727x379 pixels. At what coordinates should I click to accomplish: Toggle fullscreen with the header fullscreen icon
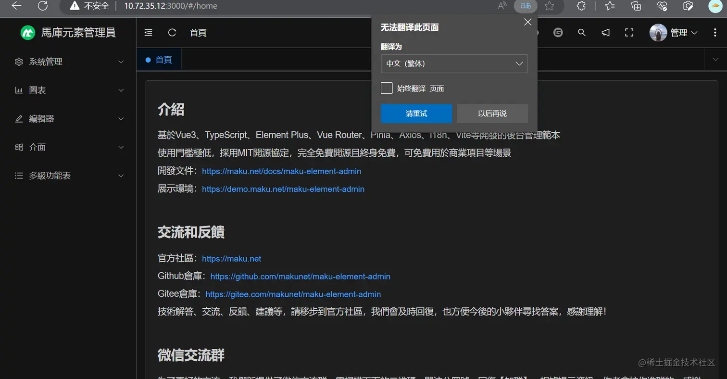point(629,33)
